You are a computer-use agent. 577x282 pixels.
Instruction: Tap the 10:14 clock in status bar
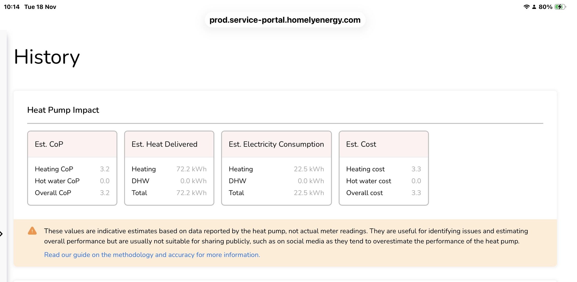pos(12,7)
